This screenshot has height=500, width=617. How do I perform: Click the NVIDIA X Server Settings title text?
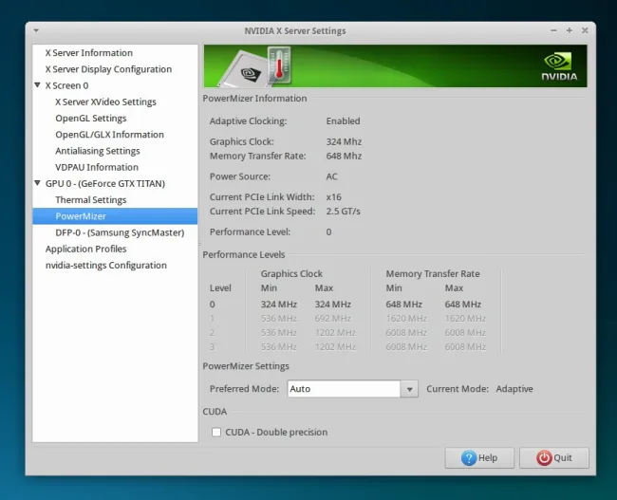tap(295, 30)
